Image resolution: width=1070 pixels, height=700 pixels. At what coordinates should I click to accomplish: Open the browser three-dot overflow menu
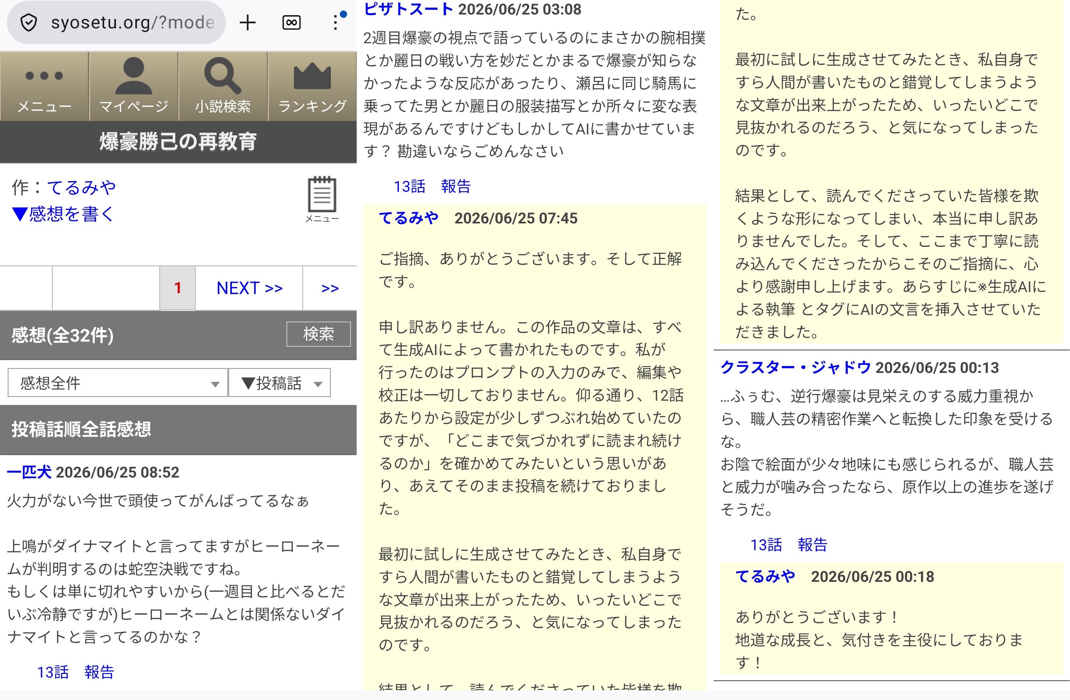[x=336, y=22]
